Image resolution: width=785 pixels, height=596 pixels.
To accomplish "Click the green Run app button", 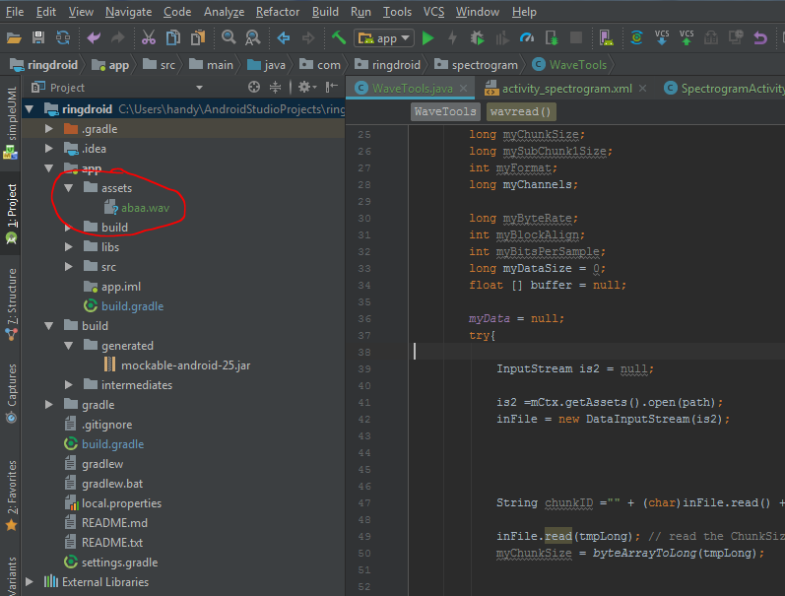I will tap(427, 38).
